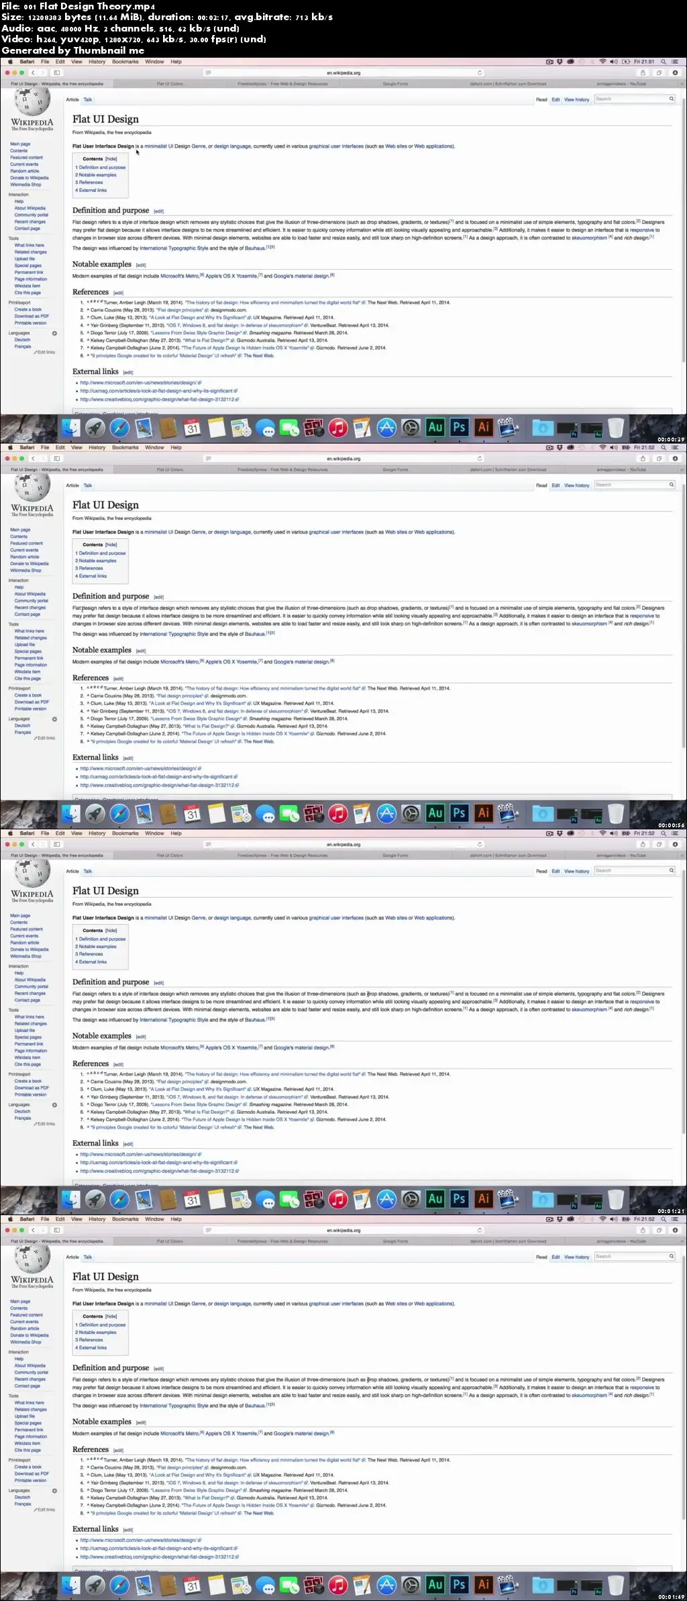Open 'International Typographic Style' link, 00:01:49 frame
The width and height of the screenshot is (687, 1601).
[x=174, y=1405]
